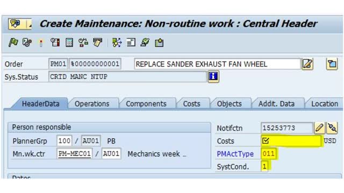The height and width of the screenshot is (193, 344).
Task: Open system status info icon
Action: [x=213, y=77]
